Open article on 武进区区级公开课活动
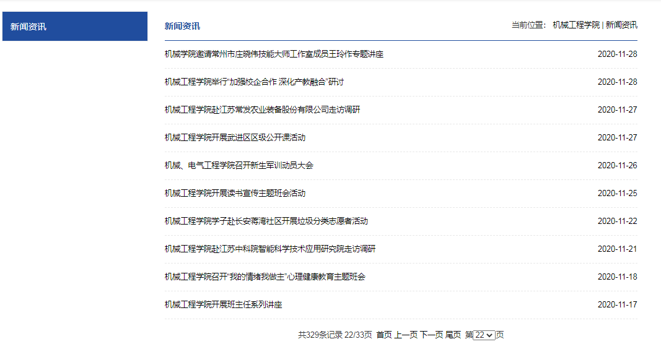 pos(235,138)
